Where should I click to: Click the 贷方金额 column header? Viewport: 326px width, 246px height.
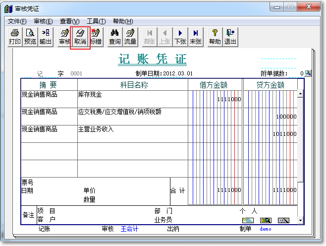[x=271, y=85]
